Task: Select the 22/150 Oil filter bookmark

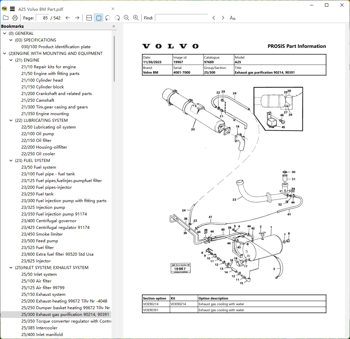Action: (36, 141)
